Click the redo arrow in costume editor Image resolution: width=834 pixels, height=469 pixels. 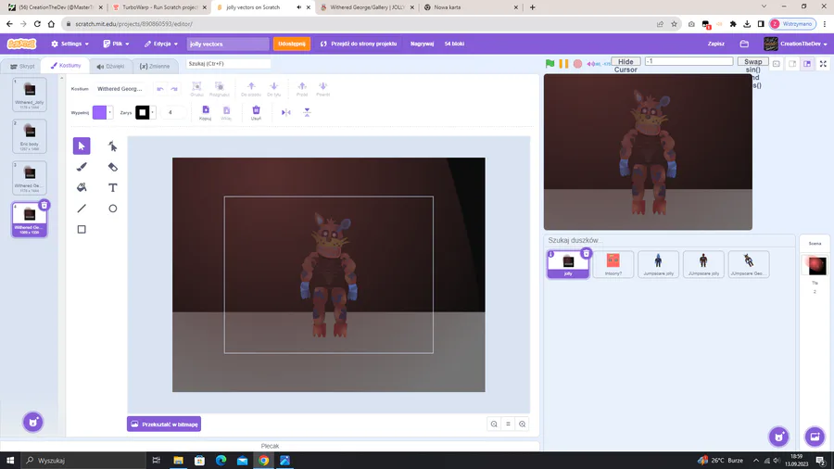(174, 89)
